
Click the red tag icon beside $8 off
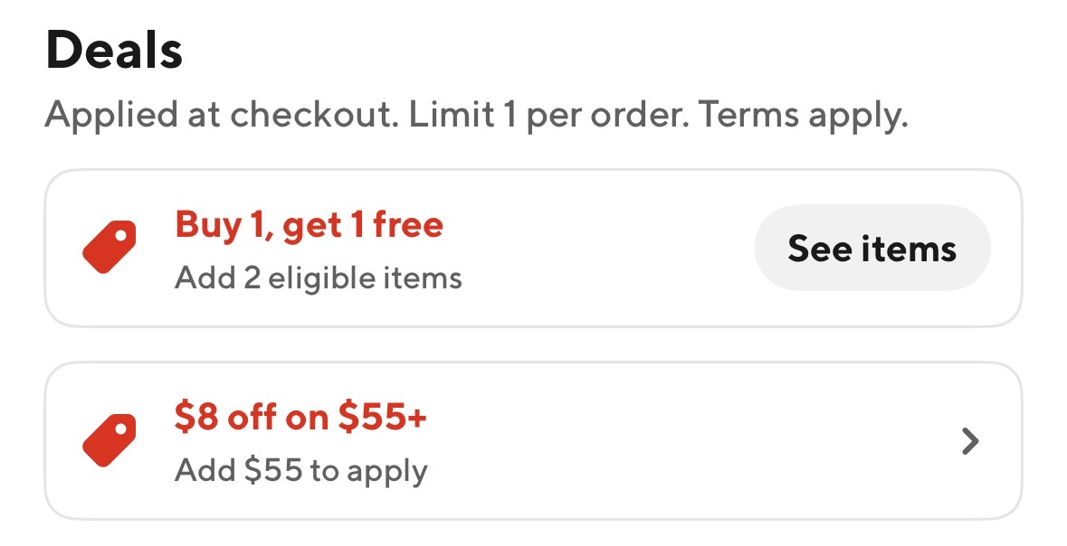coord(109,441)
